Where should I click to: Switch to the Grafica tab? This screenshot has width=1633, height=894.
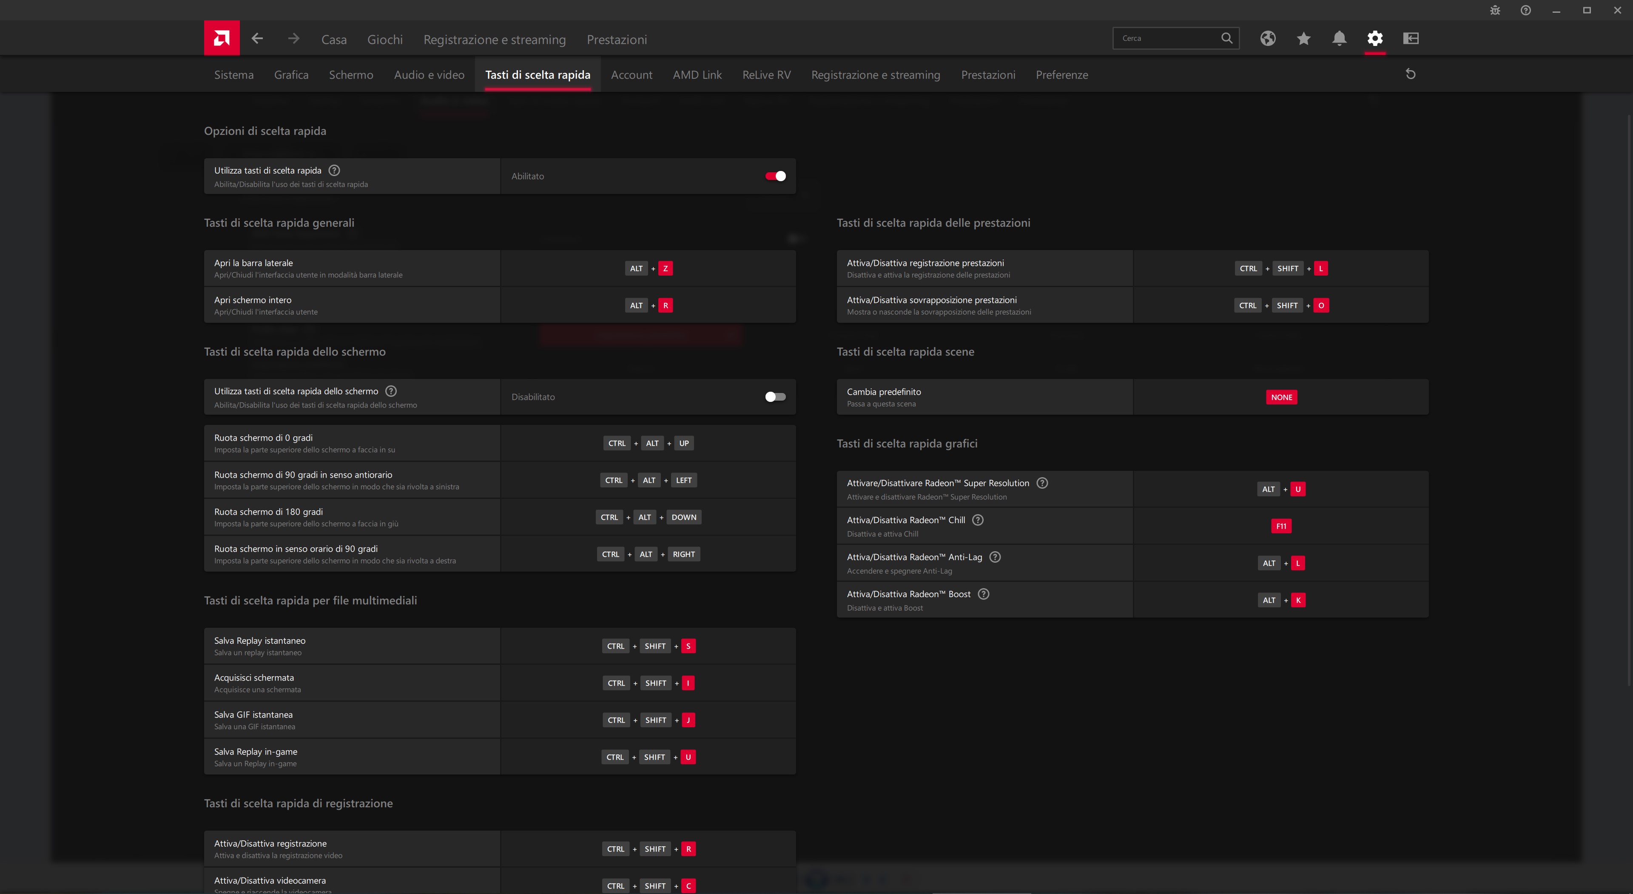(x=291, y=75)
